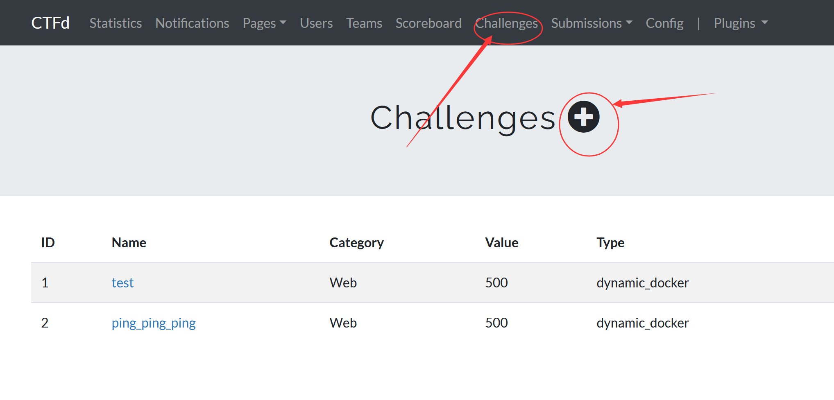The width and height of the screenshot is (834, 400).
Task: Click value 500 in ping_ping_ping row
Action: (x=496, y=323)
